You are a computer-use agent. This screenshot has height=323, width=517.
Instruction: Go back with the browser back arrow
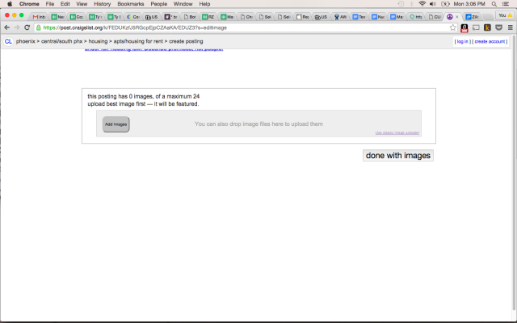[x=6, y=27]
